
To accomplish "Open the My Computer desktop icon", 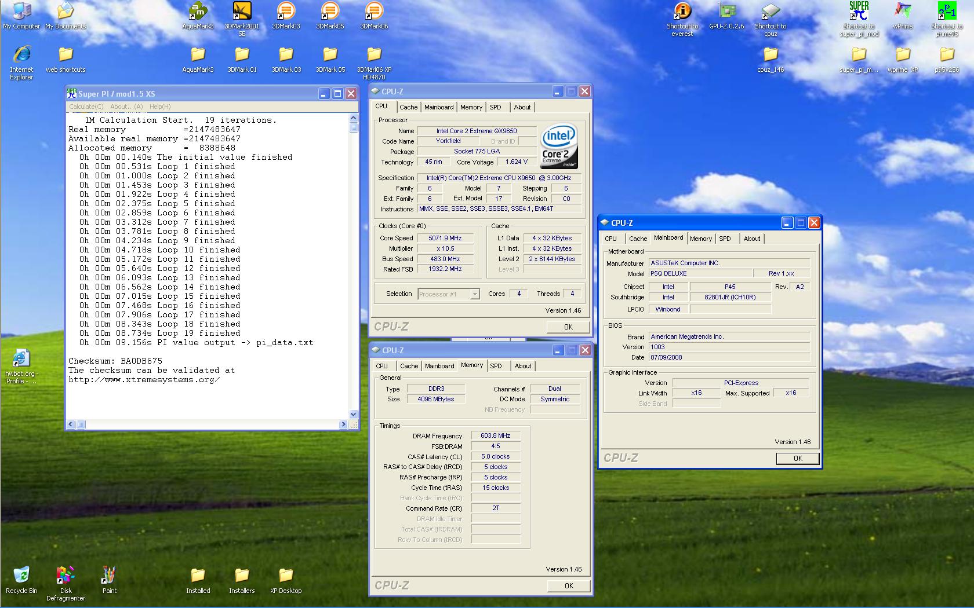I will click(x=21, y=16).
